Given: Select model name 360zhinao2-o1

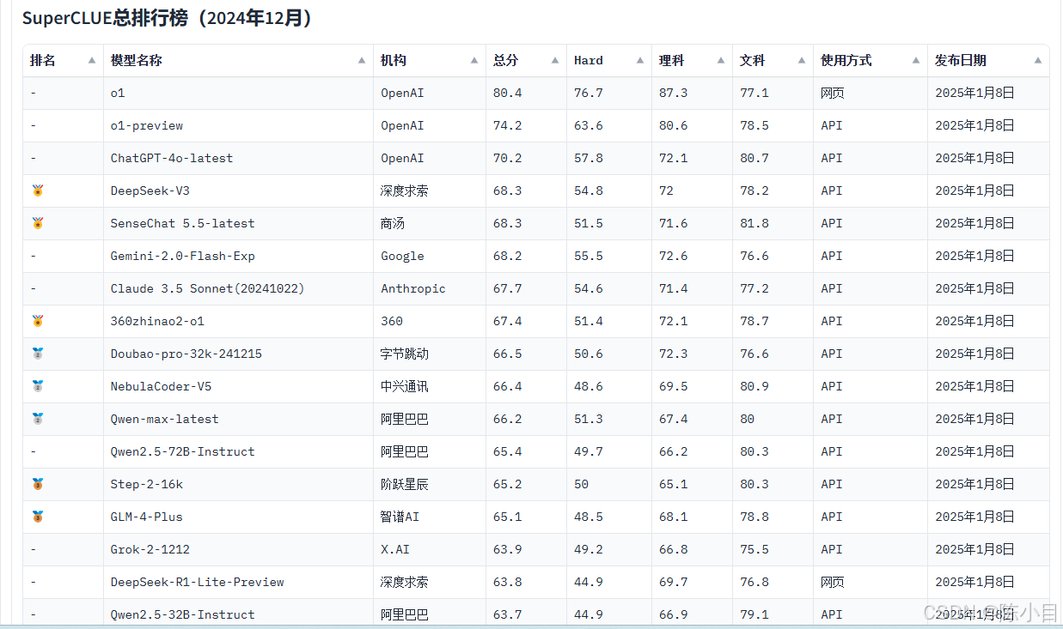Looking at the screenshot, I should 158,321.
